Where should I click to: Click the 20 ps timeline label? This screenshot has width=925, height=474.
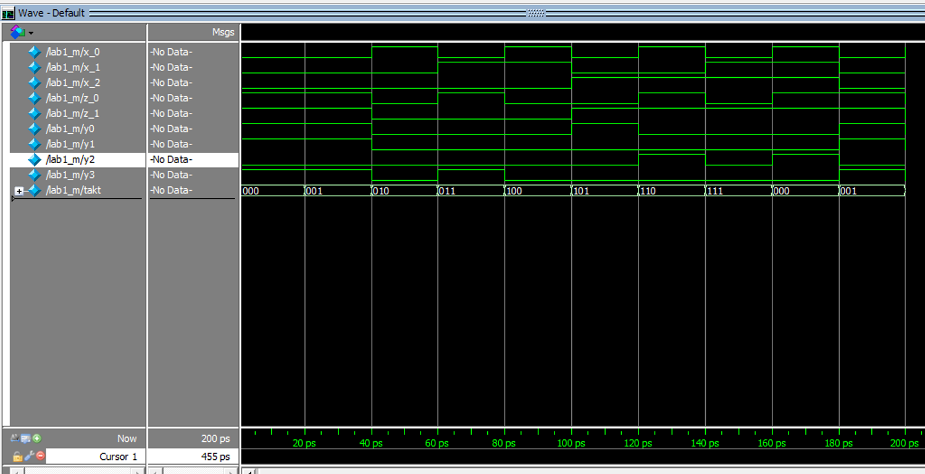[304, 443]
